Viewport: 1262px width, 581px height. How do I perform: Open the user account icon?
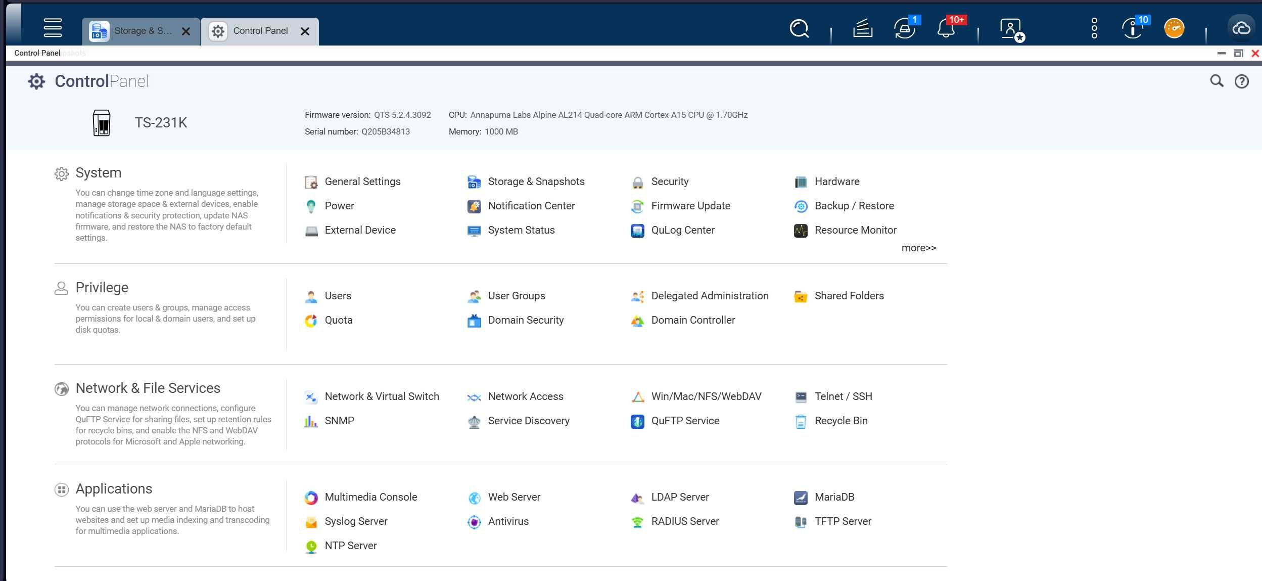coord(1011,29)
